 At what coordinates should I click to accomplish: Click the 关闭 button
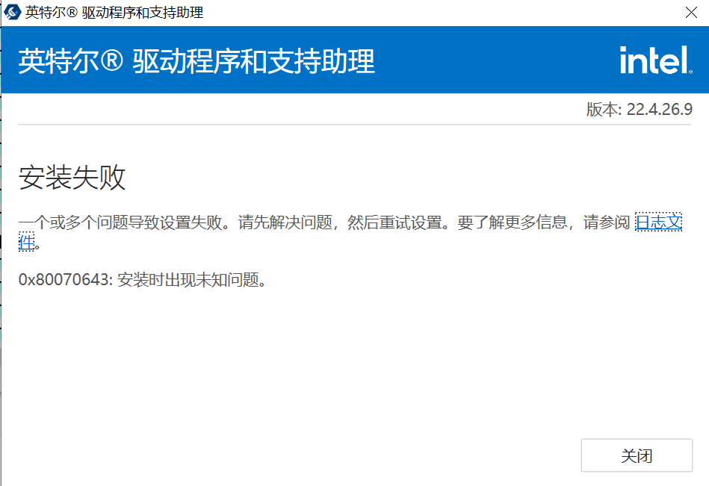click(637, 455)
